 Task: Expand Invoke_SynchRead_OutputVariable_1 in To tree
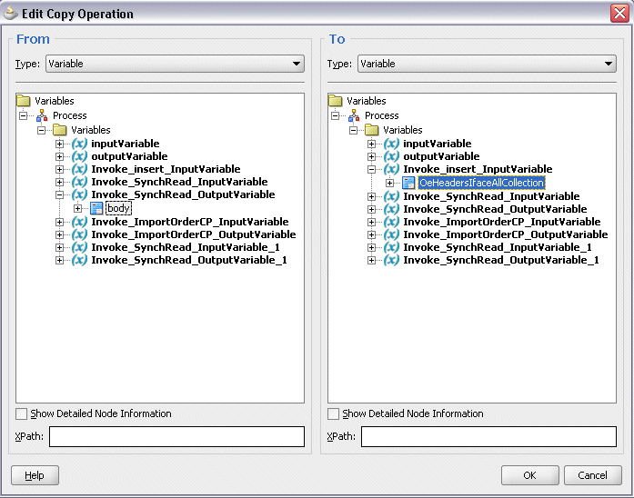(x=372, y=260)
